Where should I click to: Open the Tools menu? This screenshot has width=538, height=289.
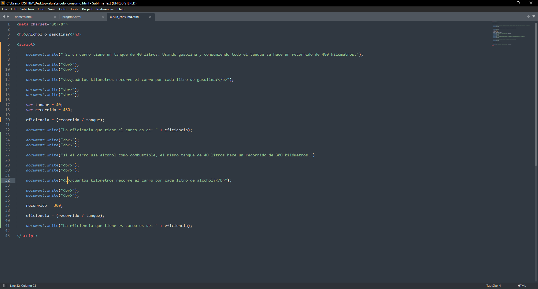pyautogui.click(x=74, y=9)
